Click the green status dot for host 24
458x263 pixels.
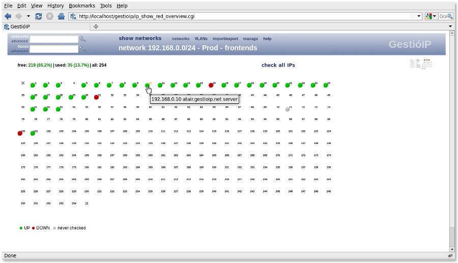(x=326, y=85)
